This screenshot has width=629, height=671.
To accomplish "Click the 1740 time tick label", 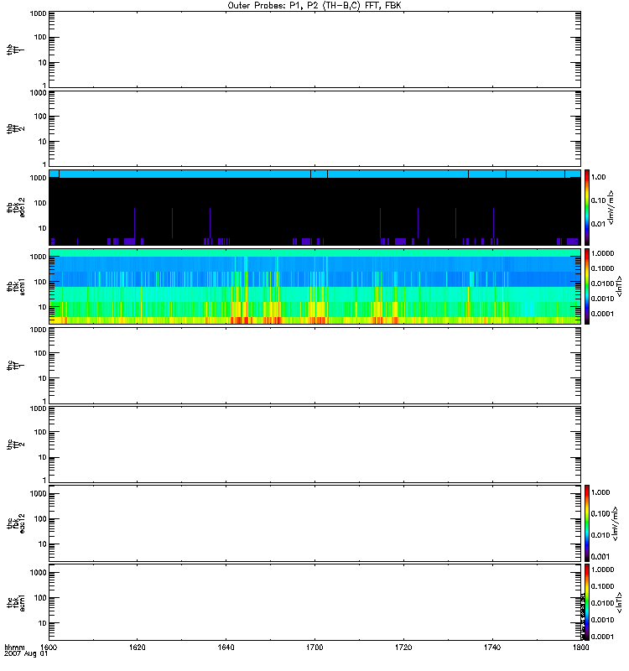I will click(x=491, y=648).
